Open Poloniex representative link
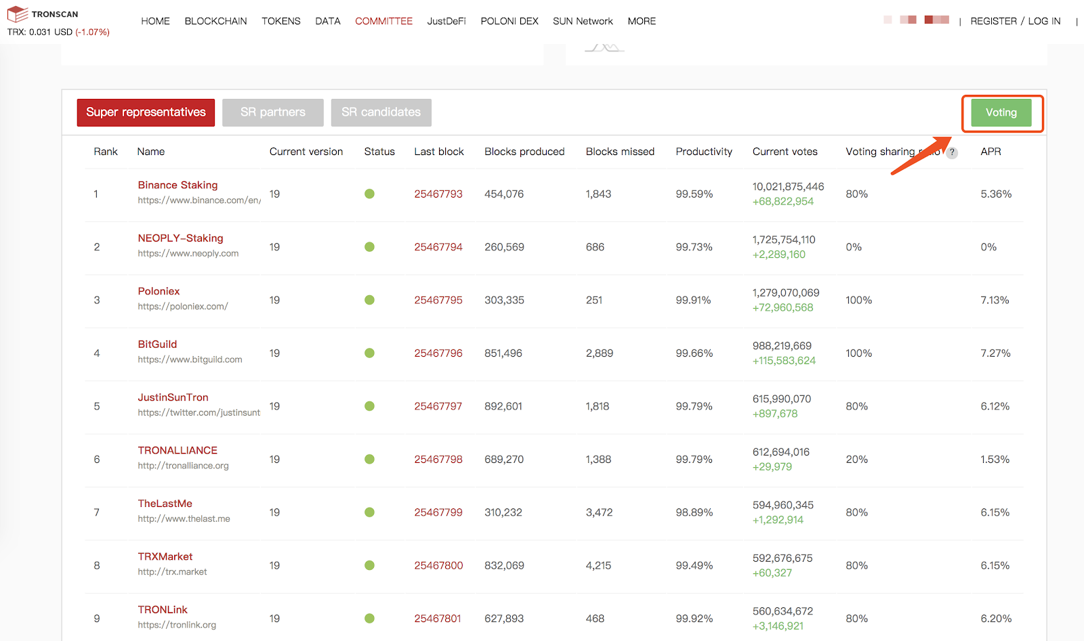Viewport: 1084px width, 641px height. pos(159,291)
